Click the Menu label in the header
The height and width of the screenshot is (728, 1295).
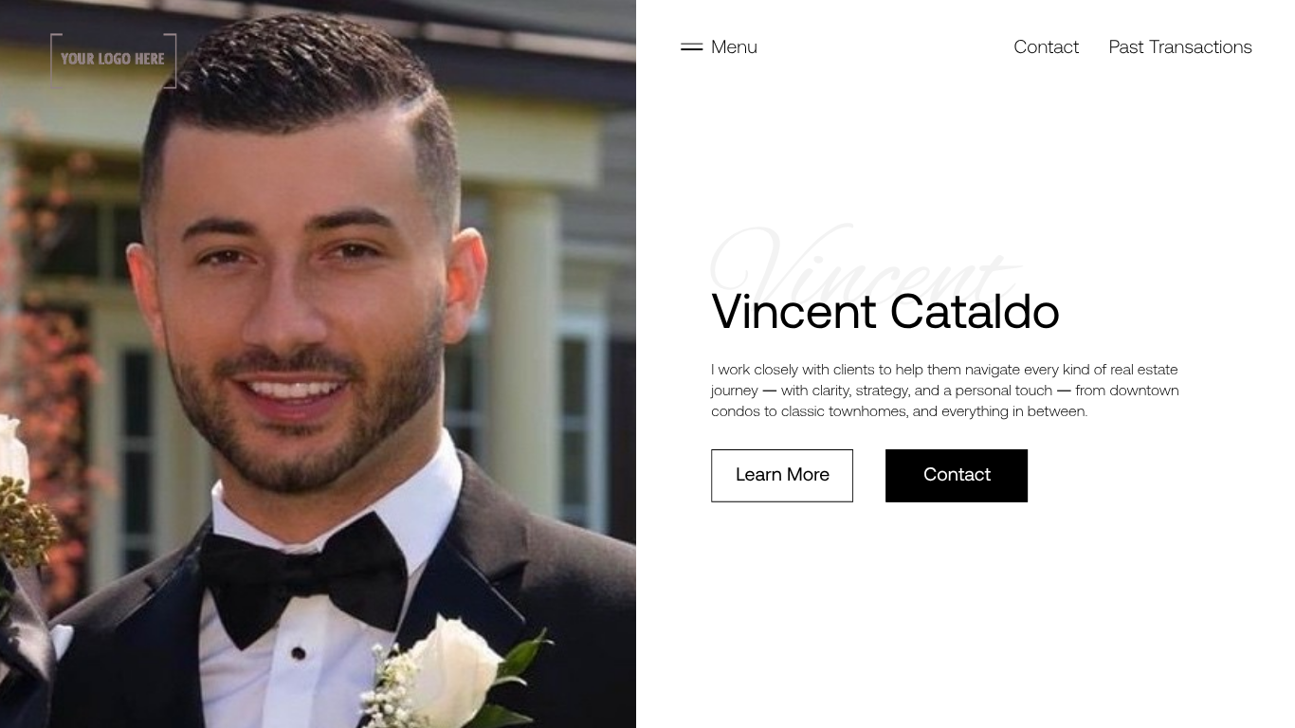[734, 46]
